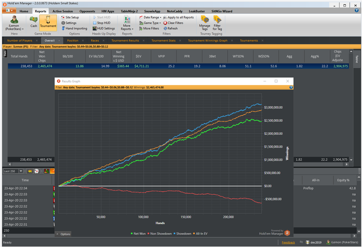This screenshot has width=362, height=247.
Task: Open the application menu button
Action: coord(9,11)
